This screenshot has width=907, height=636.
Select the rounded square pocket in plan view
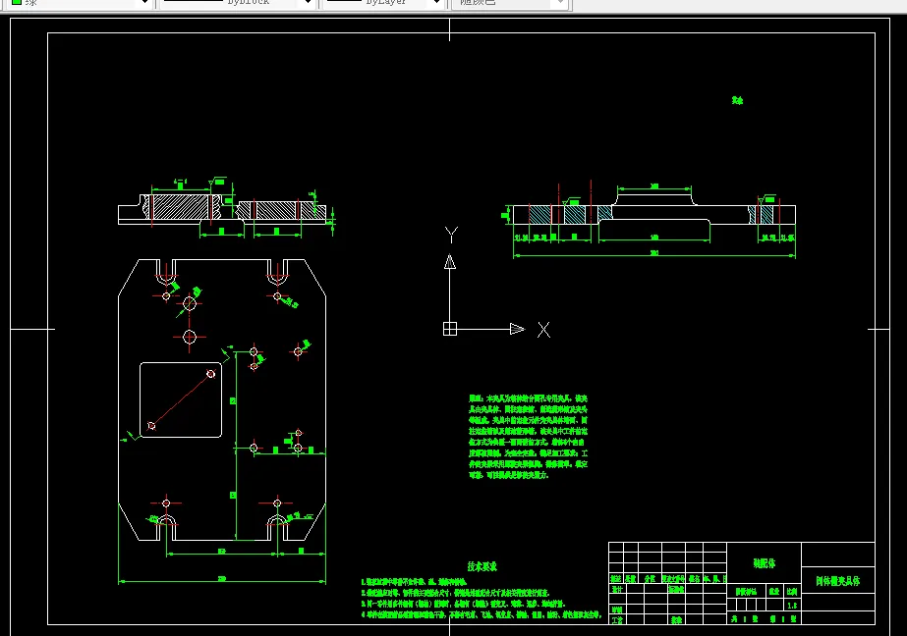click(181, 399)
